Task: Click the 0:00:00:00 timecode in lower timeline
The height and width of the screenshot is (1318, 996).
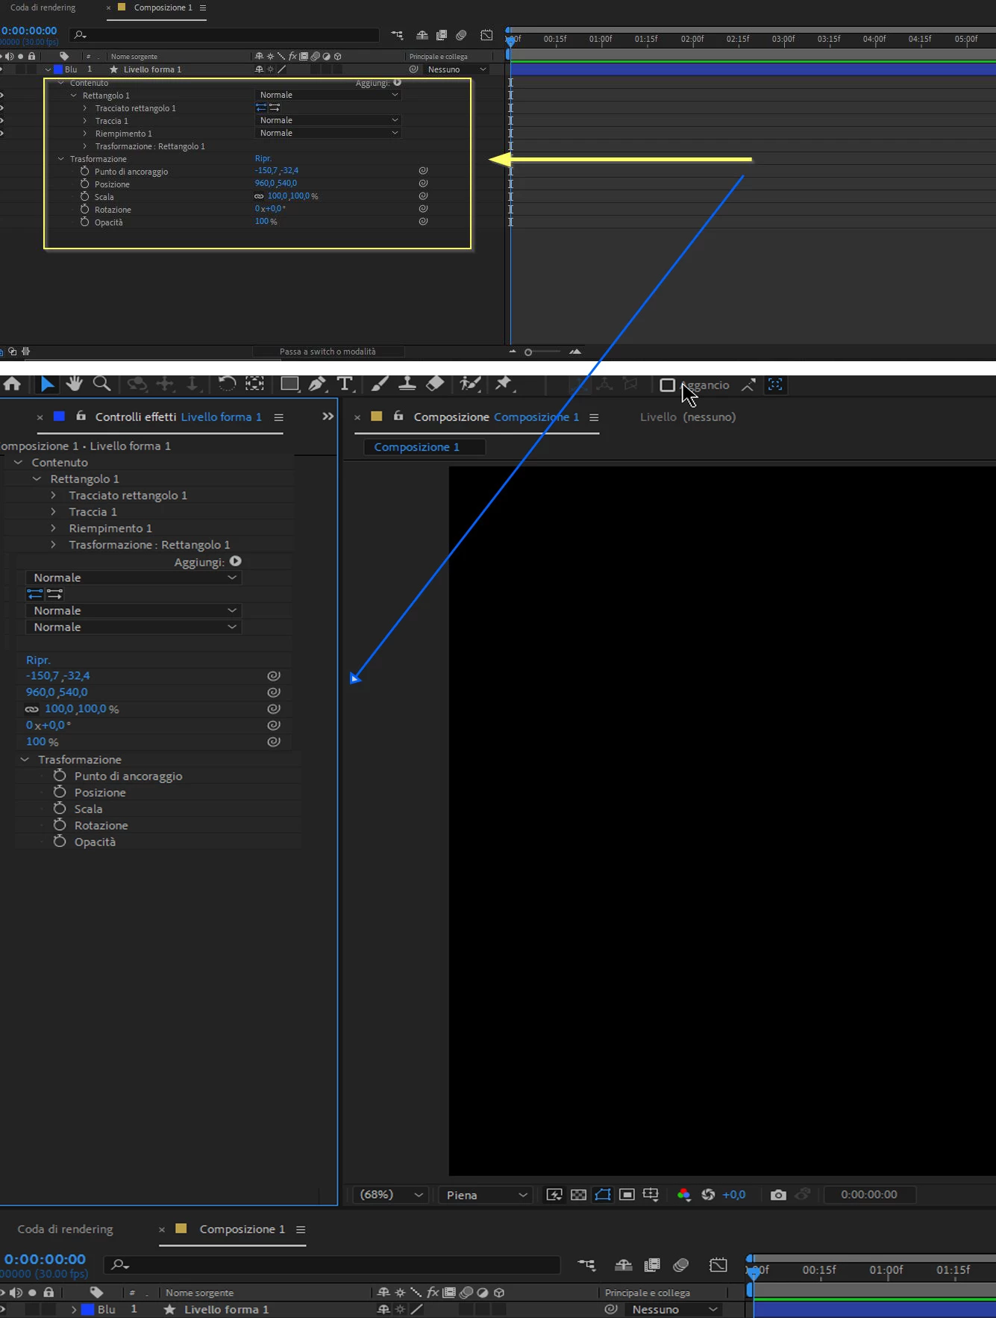Action: [x=45, y=1259]
